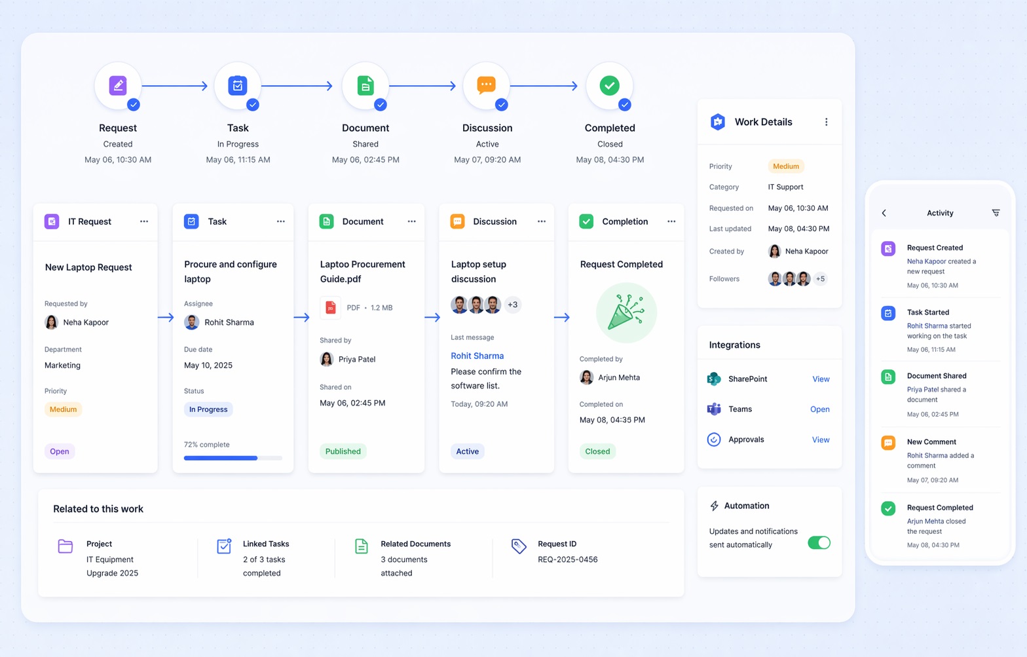Click the Open status badge
1027x657 pixels.
59,451
